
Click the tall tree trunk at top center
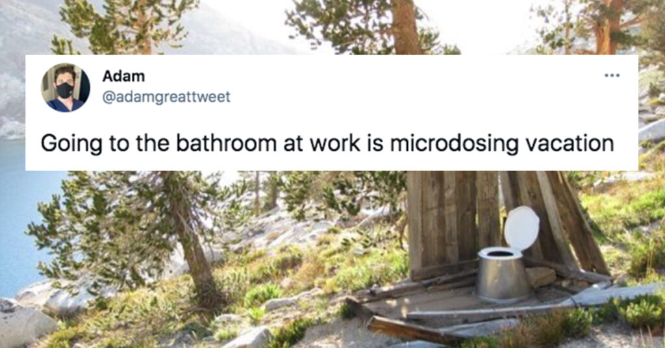(x=405, y=27)
